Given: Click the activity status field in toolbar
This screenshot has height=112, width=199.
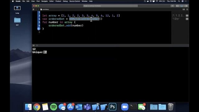Looking at the screenshot, I should pos(110,6).
